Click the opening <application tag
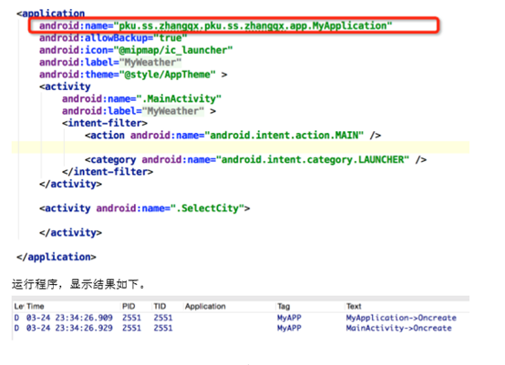Viewport: 505px width, 365px height. coord(51,13)
